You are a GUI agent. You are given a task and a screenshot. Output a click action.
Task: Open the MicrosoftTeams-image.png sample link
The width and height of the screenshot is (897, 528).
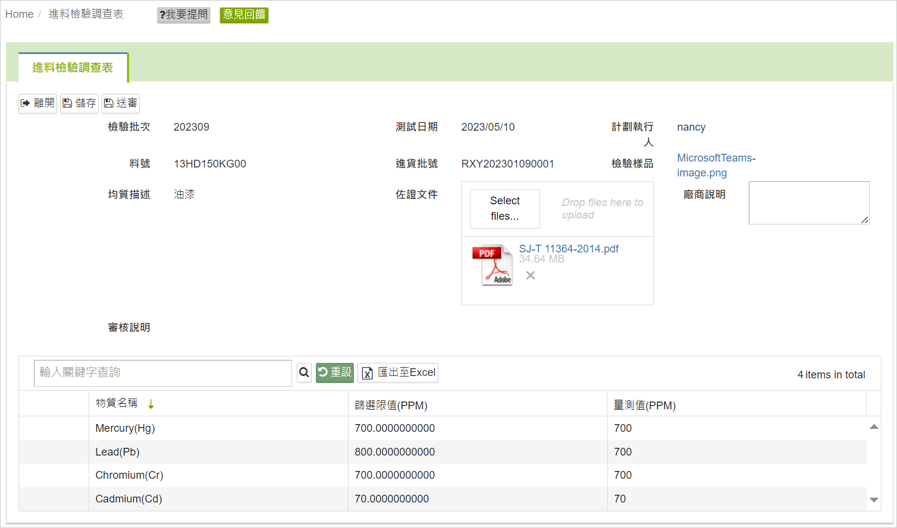tap(716, 165)
